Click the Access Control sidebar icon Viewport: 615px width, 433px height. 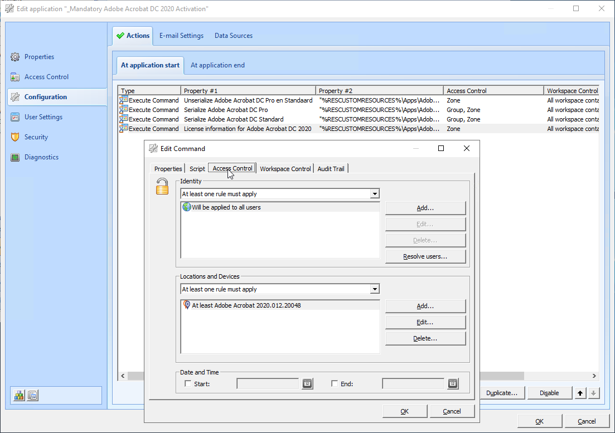(15, 77)
